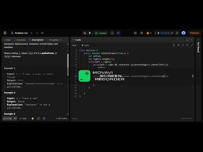The image size is (203, 152).
Task: Switch to the Solutions tab
Action: click(20, 40)
